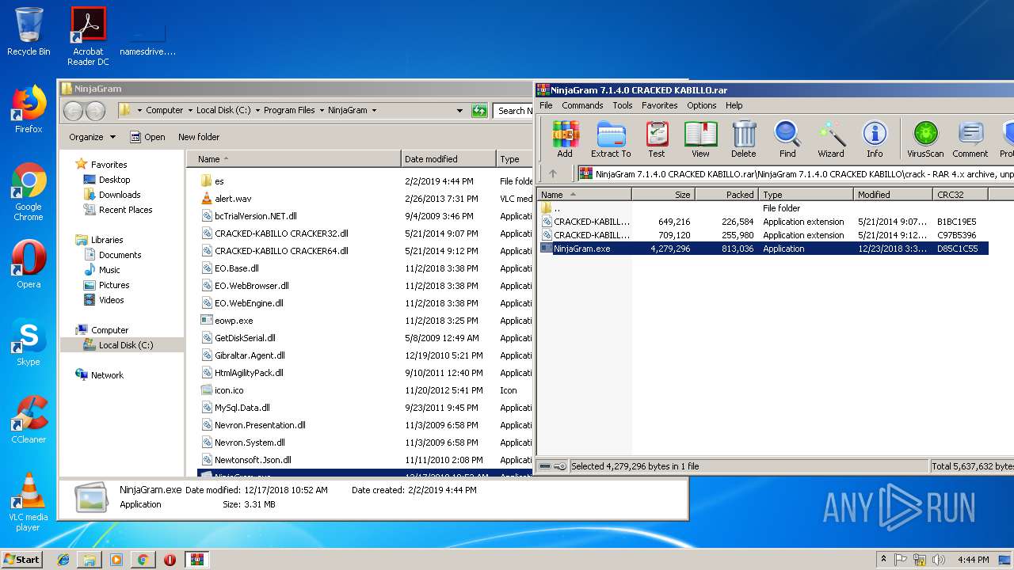The height and width of the screenshot is (570, 1014).
Task: Expand the NinjaGram breadcrumb arrow
Action: tap(374, 111)
